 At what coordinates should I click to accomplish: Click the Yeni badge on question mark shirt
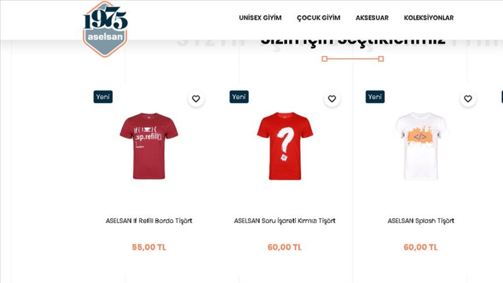[x=239, y=97]
